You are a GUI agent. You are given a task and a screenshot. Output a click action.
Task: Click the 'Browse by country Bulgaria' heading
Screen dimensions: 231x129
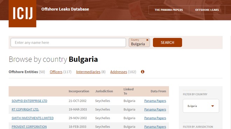pos(53,59)
